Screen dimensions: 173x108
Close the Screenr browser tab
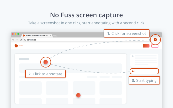pos(50,35)
